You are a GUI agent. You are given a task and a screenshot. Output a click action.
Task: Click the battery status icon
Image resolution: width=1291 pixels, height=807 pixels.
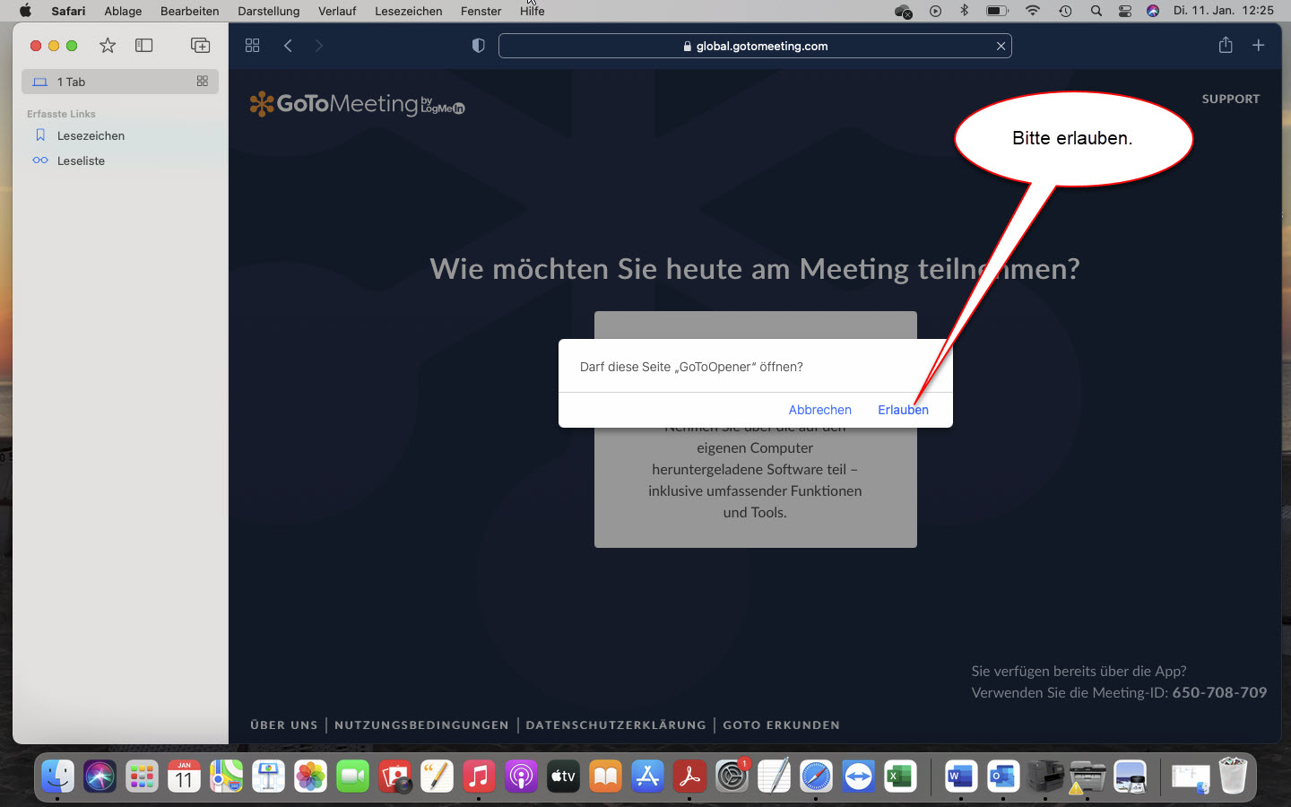pyautogui.click(x=997, y=11)
